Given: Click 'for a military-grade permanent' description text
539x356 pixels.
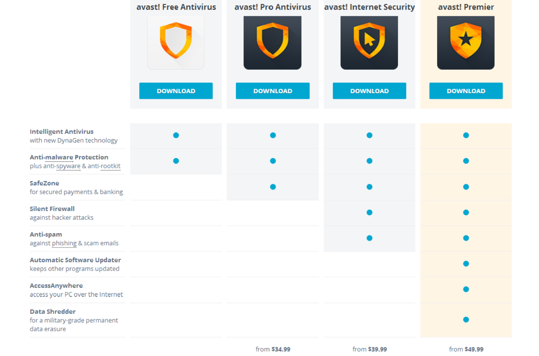Looking at the screenshot, I should pos(74,320).
